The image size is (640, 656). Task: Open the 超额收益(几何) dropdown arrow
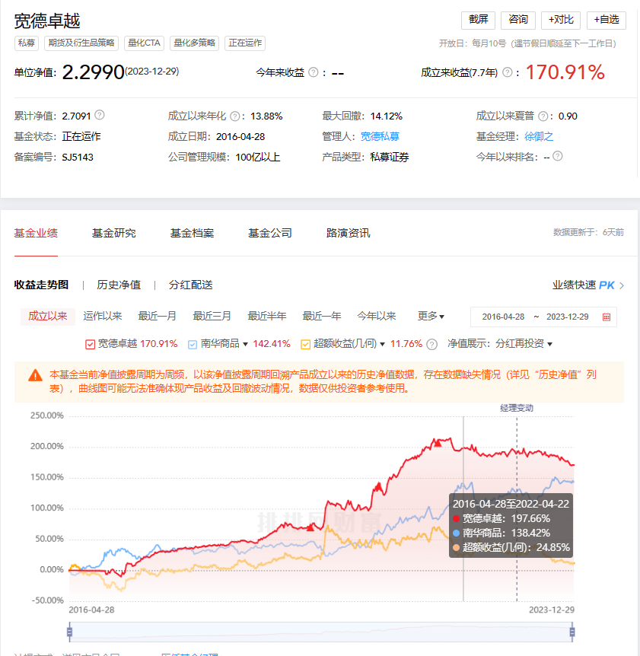pyautogui.click(x=382, y=344)
